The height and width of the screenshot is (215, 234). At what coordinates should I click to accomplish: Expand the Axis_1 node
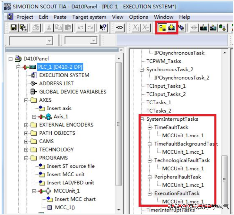coord(34,116)
